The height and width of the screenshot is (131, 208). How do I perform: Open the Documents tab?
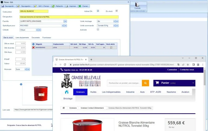(35, 38)
